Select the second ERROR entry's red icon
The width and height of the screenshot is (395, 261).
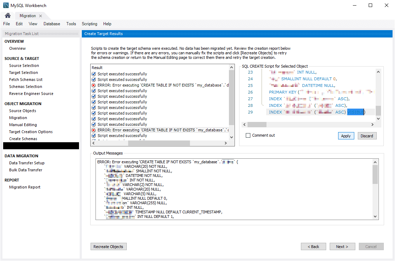(93, 130)
